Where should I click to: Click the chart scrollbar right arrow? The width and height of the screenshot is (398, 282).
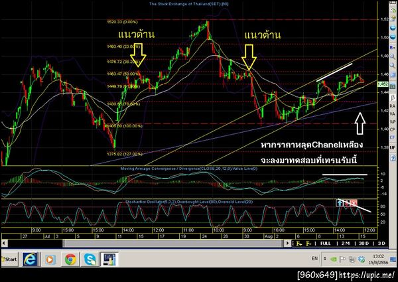[x=287, y=244]
